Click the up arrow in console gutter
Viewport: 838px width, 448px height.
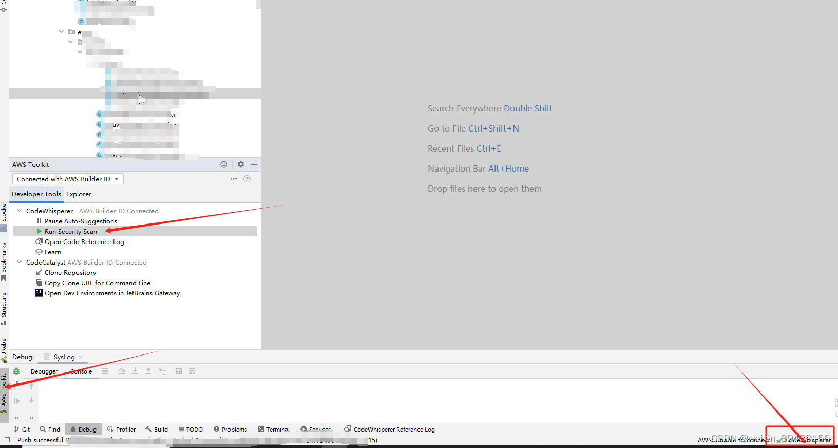(31, 386)
